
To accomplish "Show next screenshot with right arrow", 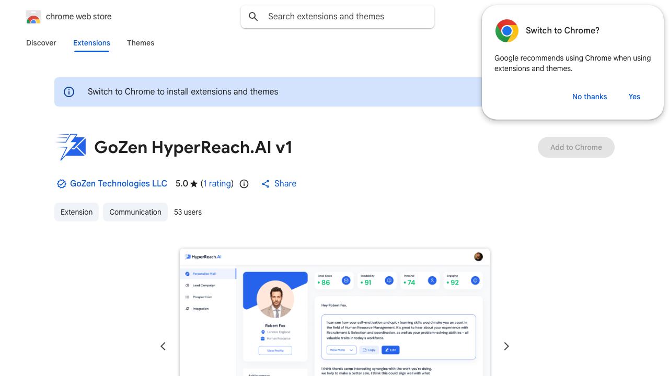I will pyautogui.click(x=506, y=346).
